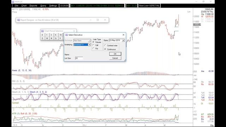This screenshot has height=127, width=226.
Task: Close the Select Derivative dialog
Action: 123,35
